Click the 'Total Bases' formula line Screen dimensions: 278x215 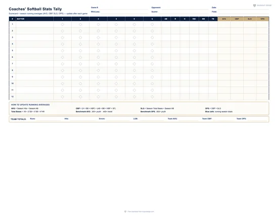tap(28, 112)
